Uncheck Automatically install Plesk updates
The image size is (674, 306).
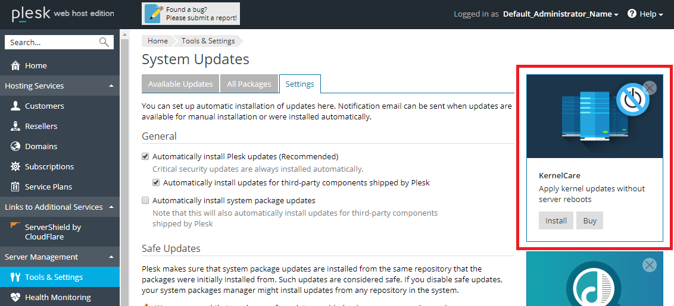(145, 157)
